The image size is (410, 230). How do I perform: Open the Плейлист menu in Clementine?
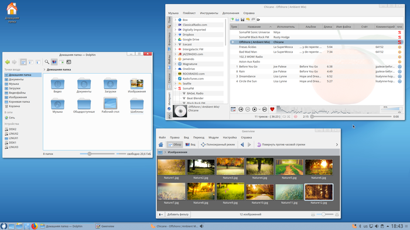point(189,13)
